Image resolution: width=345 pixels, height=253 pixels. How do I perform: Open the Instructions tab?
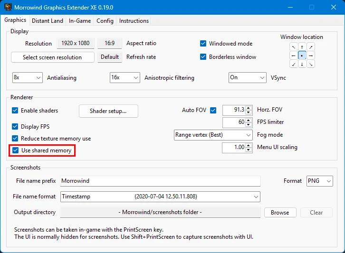(134, 21)
